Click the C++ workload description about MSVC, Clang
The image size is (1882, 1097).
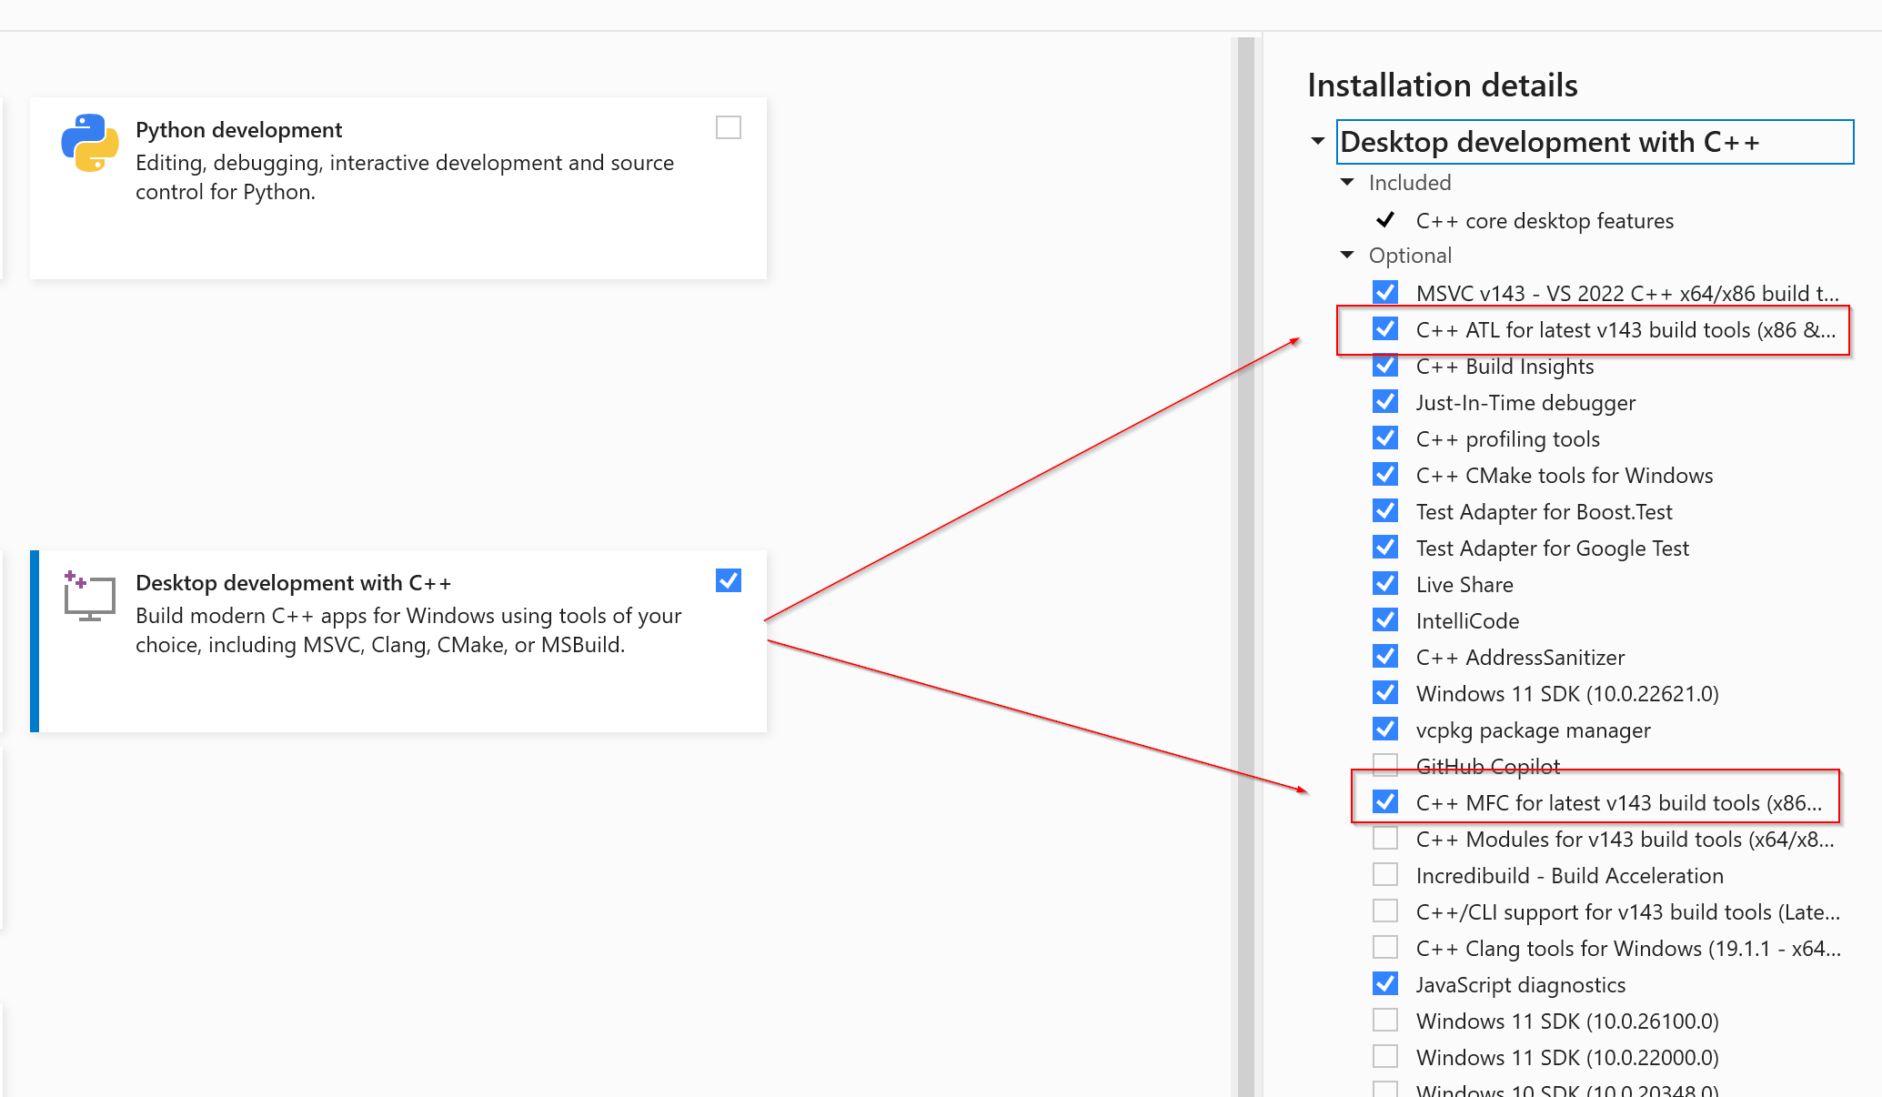click(408, 630)
